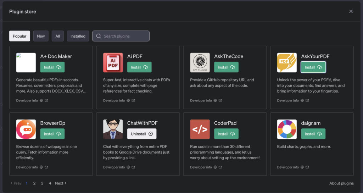Open daigr.am developer website globe icon

tap(302, 167)
